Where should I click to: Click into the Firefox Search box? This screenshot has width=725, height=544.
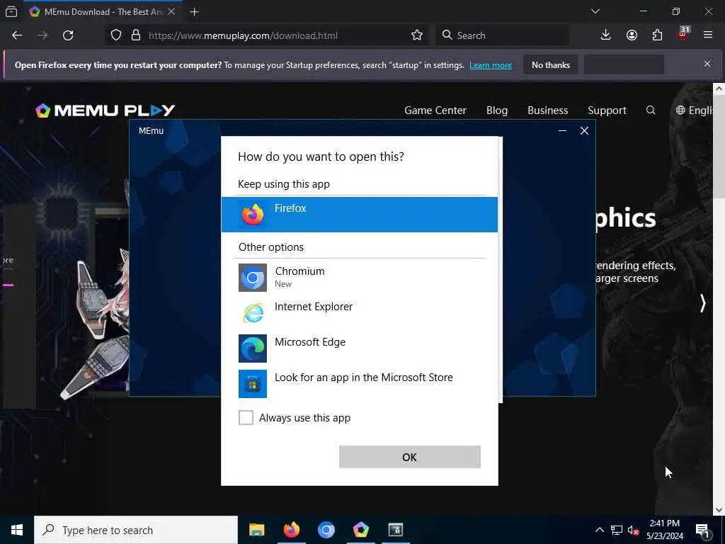502,35
